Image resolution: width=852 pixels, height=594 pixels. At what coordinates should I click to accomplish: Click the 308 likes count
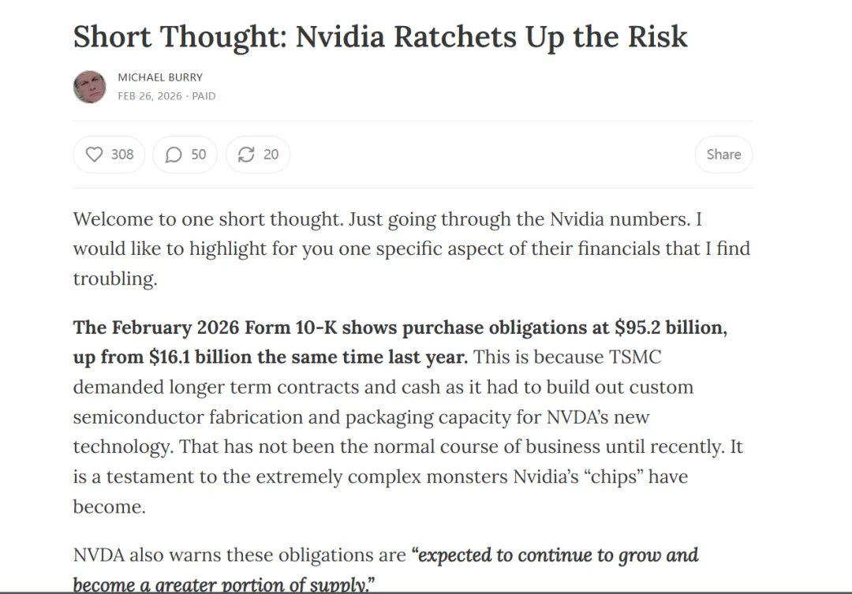click(122, 155)
